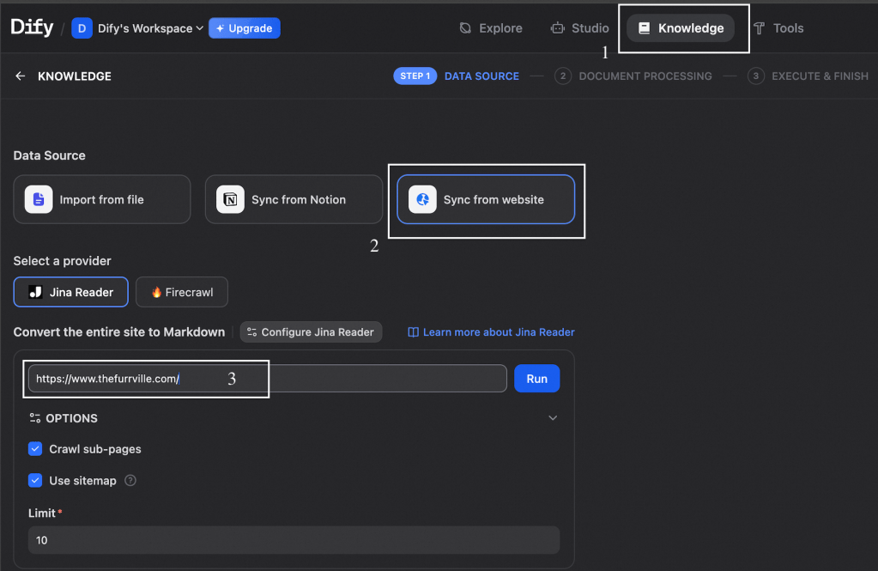
Task: Click the Notion icon
Action: (230, 199)
